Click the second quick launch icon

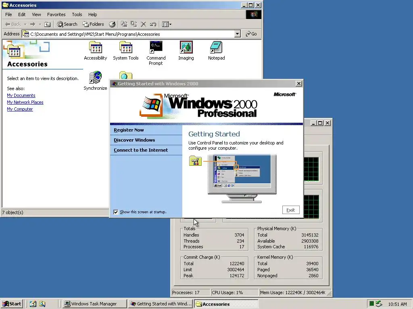coord(42,304)
